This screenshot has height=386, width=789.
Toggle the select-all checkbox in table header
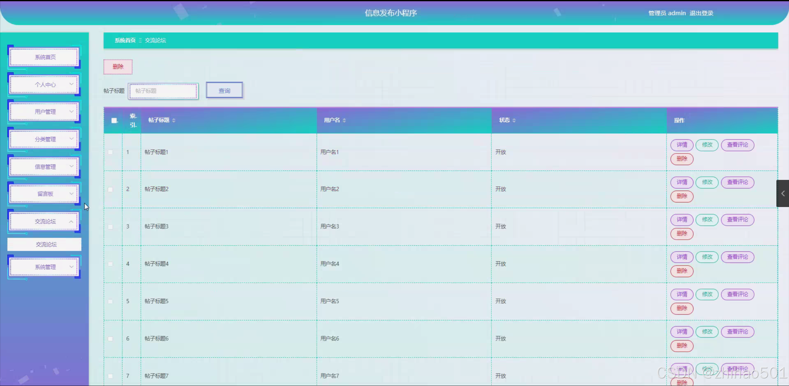click(114, 120)
